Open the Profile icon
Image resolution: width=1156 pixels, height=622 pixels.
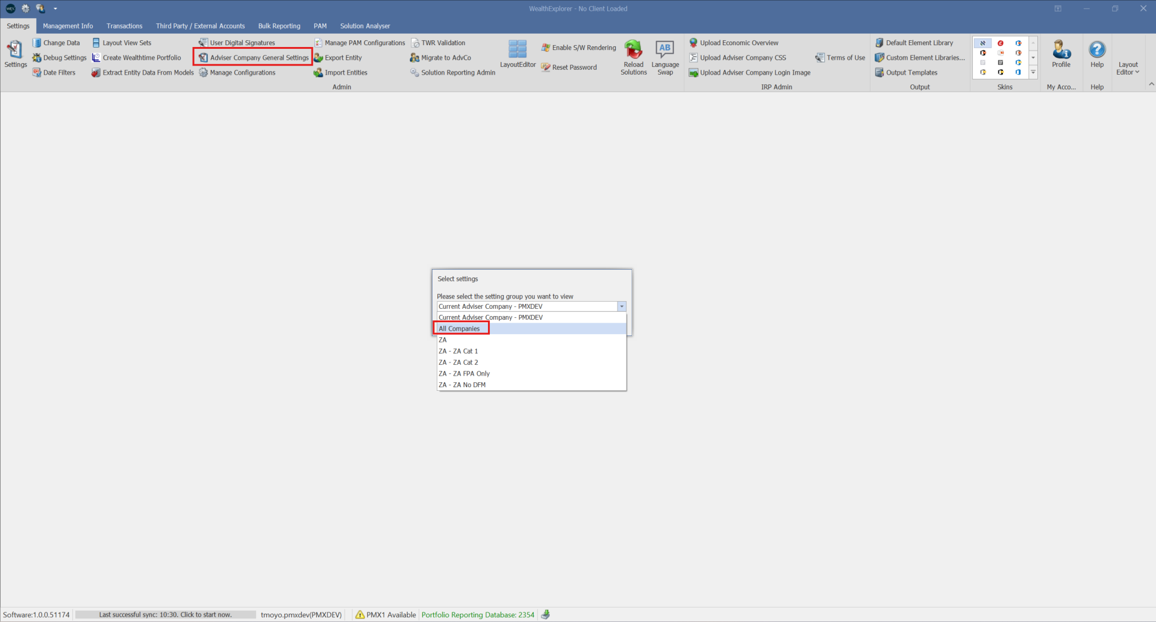point(1061,49)
